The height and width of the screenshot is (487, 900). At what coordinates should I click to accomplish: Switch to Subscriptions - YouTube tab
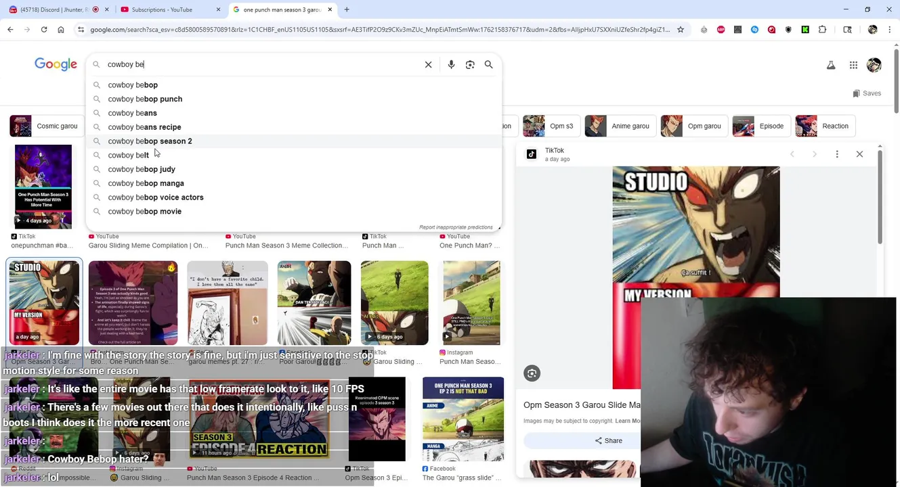[169, 9]
